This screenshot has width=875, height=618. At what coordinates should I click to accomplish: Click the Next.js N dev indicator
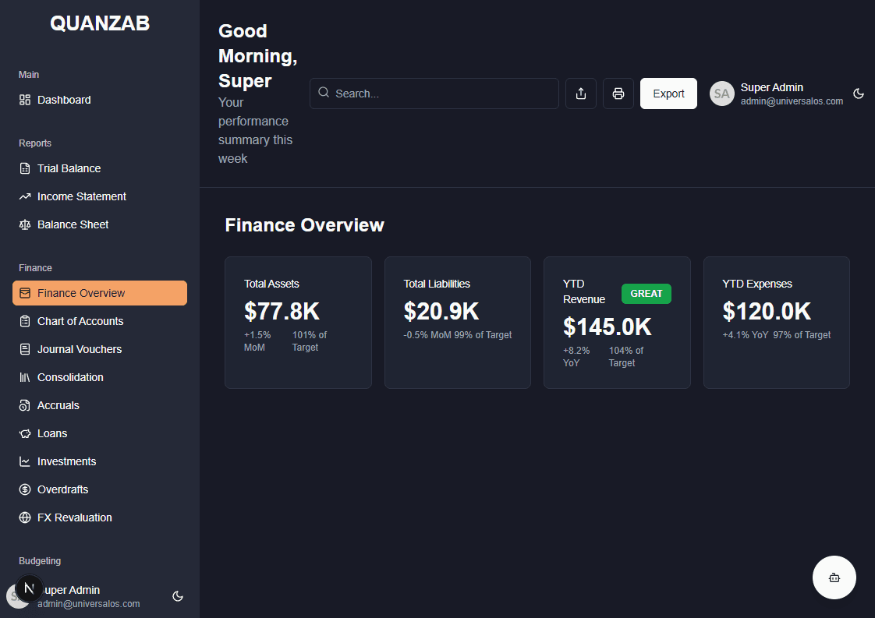pyautogui.click(x=29, y=588)
